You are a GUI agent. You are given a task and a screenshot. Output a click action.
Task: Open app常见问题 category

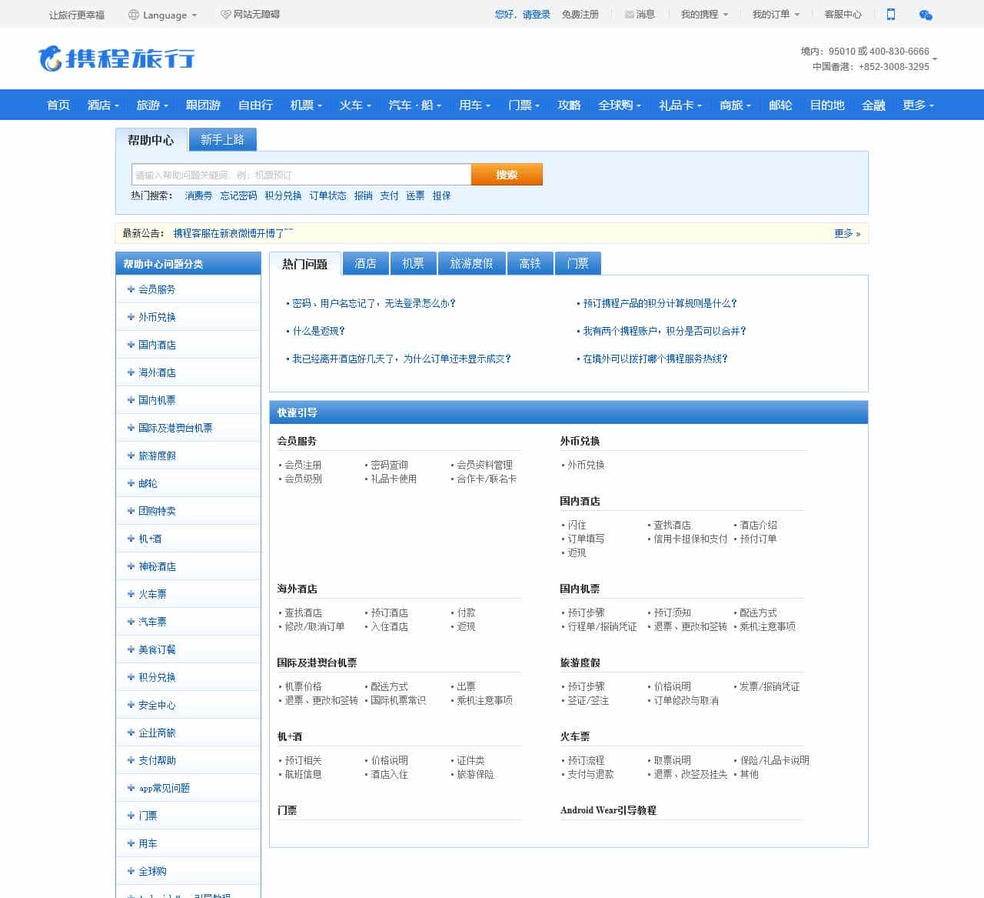[x=165, y=788]
